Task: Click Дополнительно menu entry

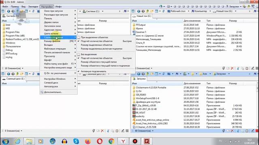Action: pos(58,92)
